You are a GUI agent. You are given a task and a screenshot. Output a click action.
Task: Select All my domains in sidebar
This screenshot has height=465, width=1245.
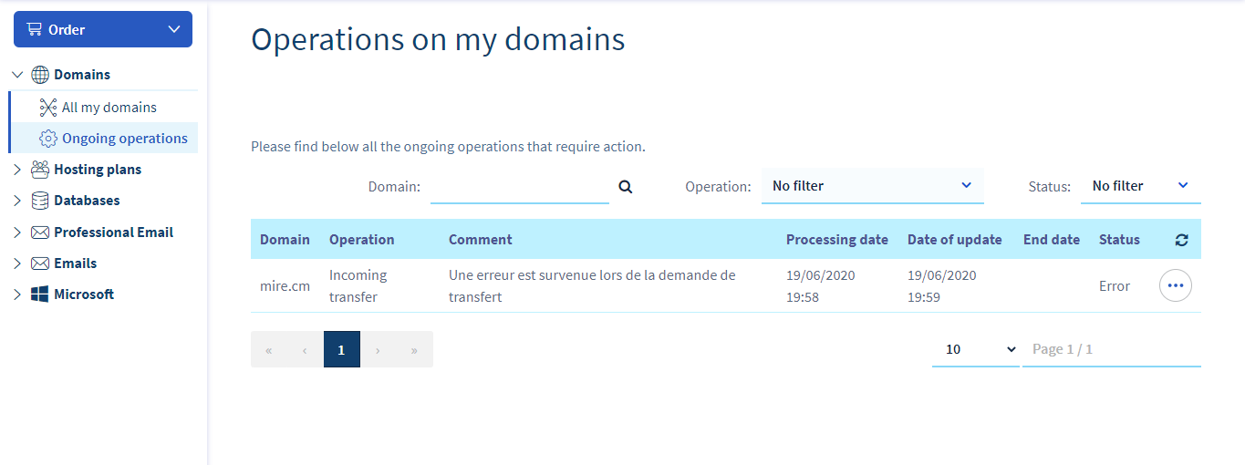109,108
